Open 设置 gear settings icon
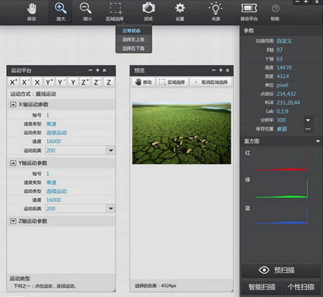The height and width of the screenshot is (297, 323). tap(180, 11)
